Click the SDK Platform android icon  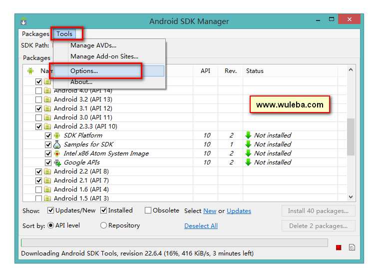[x=57, y=135]
